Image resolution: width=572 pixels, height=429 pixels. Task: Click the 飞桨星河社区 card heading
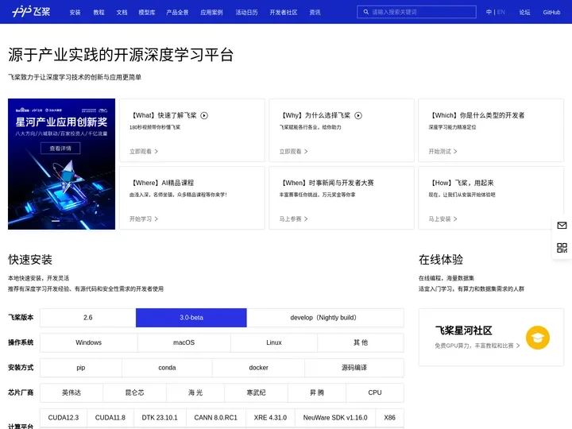click(463, 330)
